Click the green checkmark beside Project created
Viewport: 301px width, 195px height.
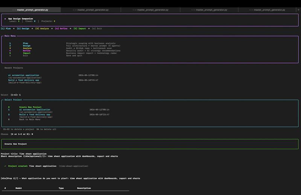coord(5,166)
